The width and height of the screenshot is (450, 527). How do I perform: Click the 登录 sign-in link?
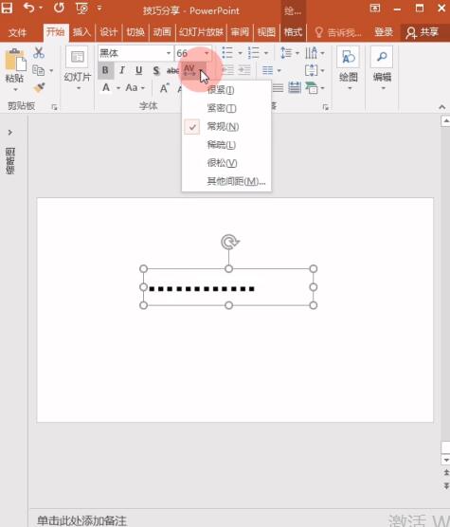[384, 32]
